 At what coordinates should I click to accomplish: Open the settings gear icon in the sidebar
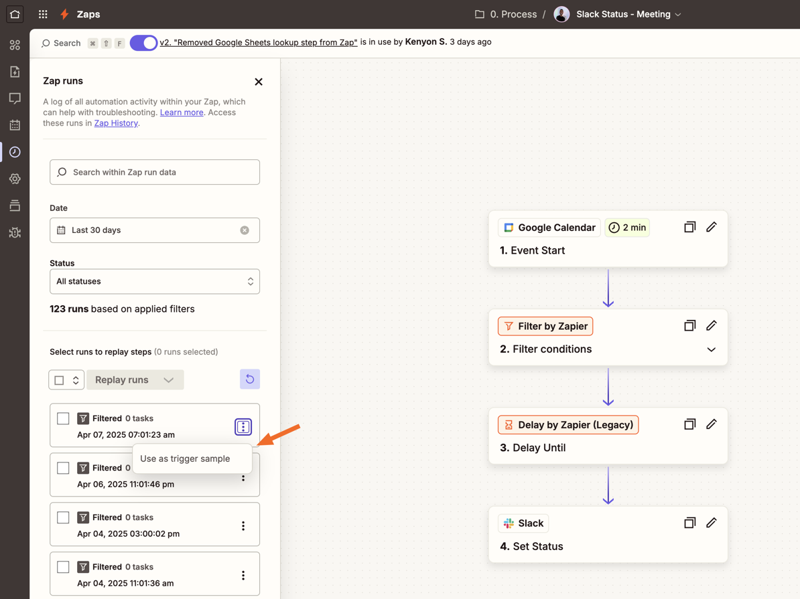[15, 179]
